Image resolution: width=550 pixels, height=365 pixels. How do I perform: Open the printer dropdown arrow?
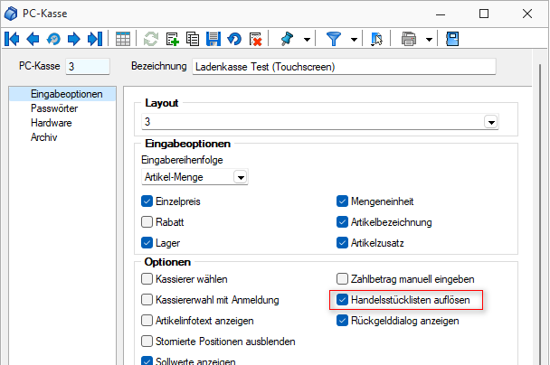click(429, 39)
